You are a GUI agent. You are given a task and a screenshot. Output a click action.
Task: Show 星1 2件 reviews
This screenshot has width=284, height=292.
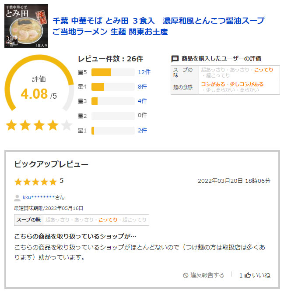pos(142,130)
